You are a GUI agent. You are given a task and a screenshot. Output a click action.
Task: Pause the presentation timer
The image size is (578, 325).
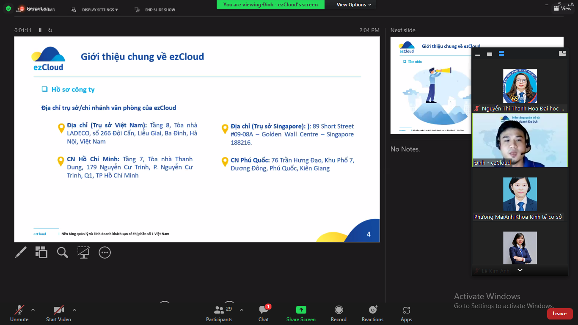40,30
